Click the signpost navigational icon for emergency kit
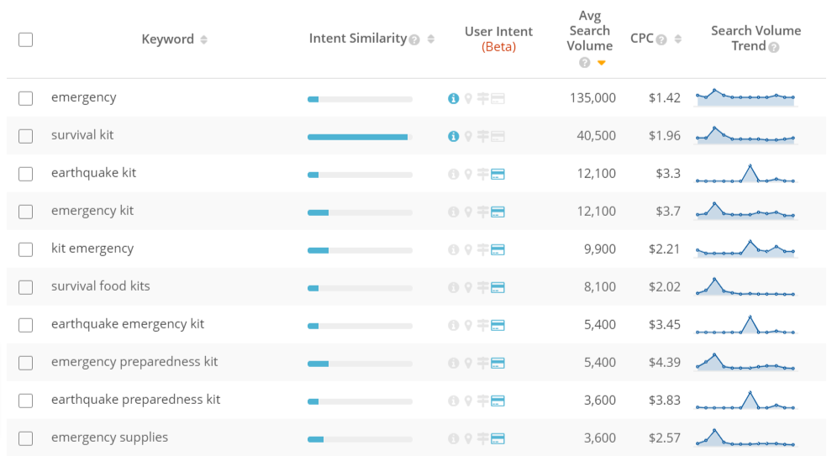Image resolution: width=832 pixels, height=456 pixels. (482, 212)
